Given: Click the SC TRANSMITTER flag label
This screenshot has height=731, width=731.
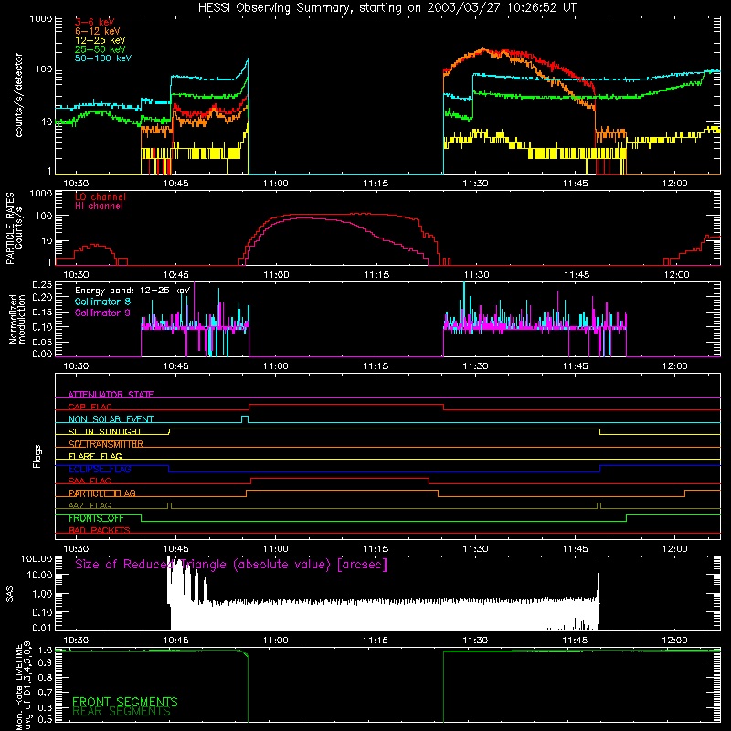Looking at the screenshot, I should point(105,444).
